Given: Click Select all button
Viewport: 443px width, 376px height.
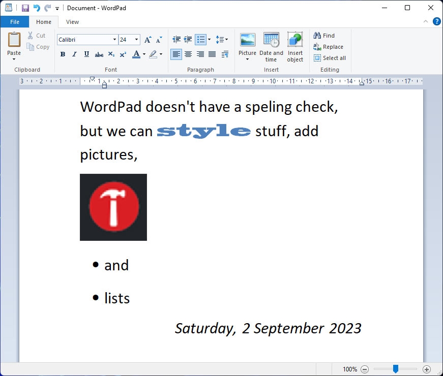Looking at the screenshot, I should 330,58.
